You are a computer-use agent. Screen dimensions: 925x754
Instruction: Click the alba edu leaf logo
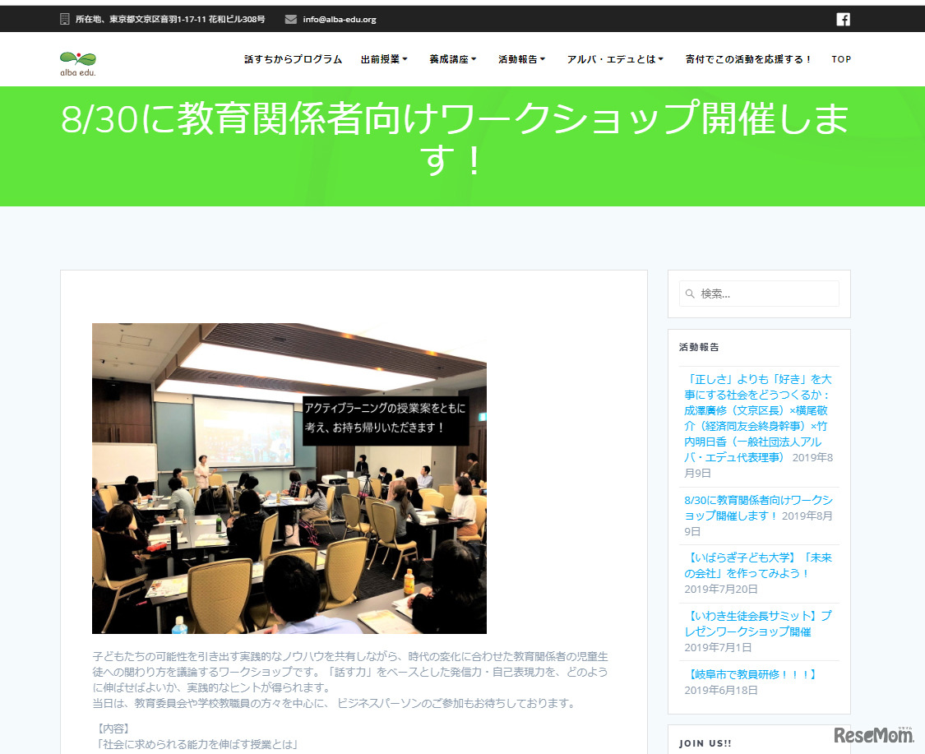[76, 58]
